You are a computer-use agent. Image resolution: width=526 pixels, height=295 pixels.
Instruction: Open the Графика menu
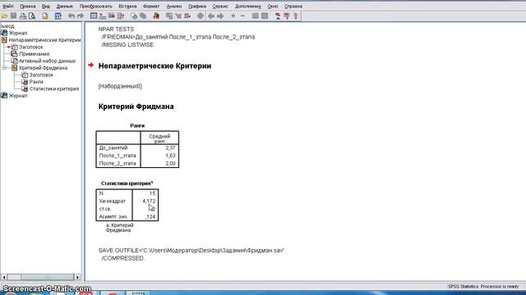(x=197, y=6)
